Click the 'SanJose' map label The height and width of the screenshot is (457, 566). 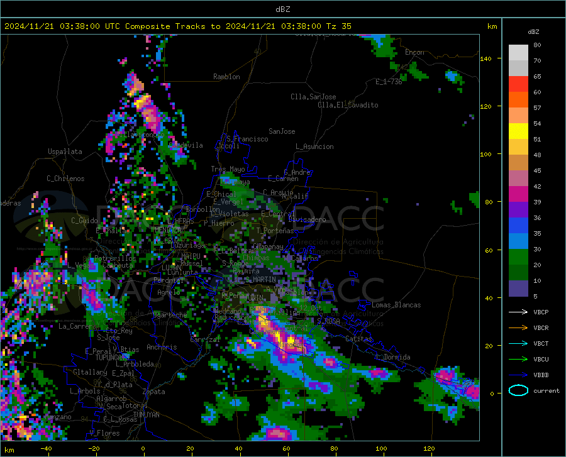282,131
